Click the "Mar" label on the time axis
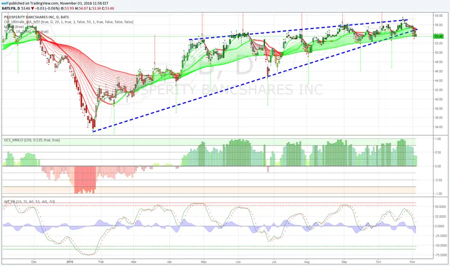Screen dimensions: 450x266 pyautogui.click(x=133, y=262)
